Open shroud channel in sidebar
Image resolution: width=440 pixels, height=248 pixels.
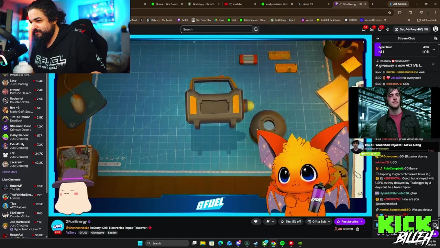click(x=23, y=91)
